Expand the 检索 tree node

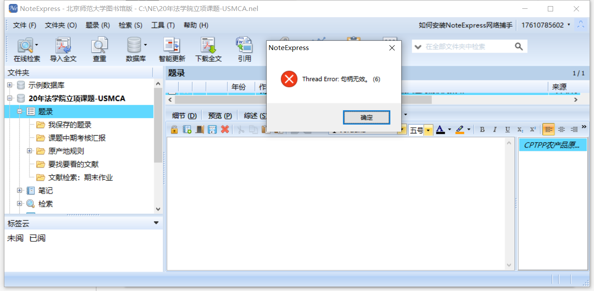[19, 204]
